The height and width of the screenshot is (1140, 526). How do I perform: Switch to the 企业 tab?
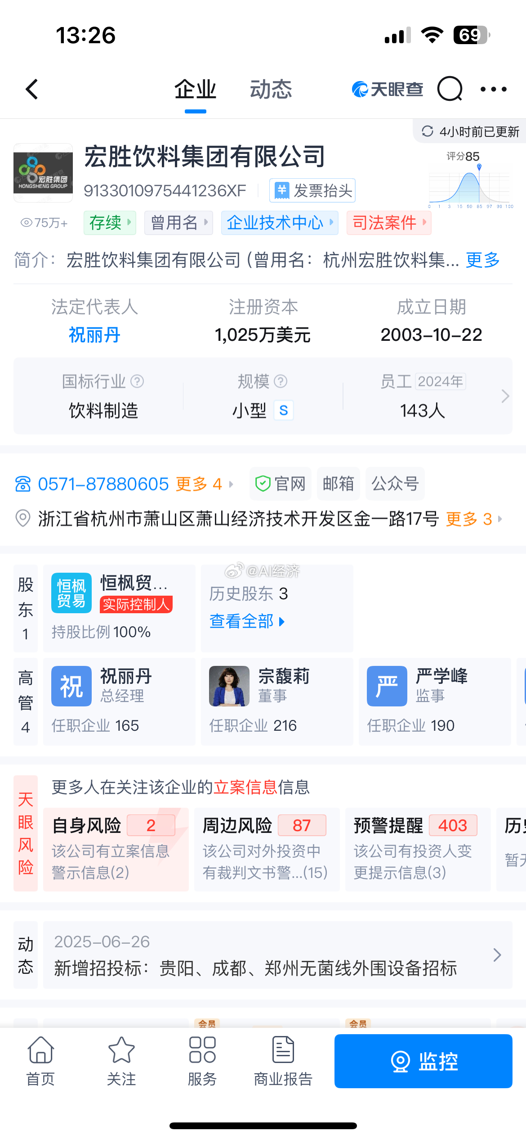pos(196,89)
